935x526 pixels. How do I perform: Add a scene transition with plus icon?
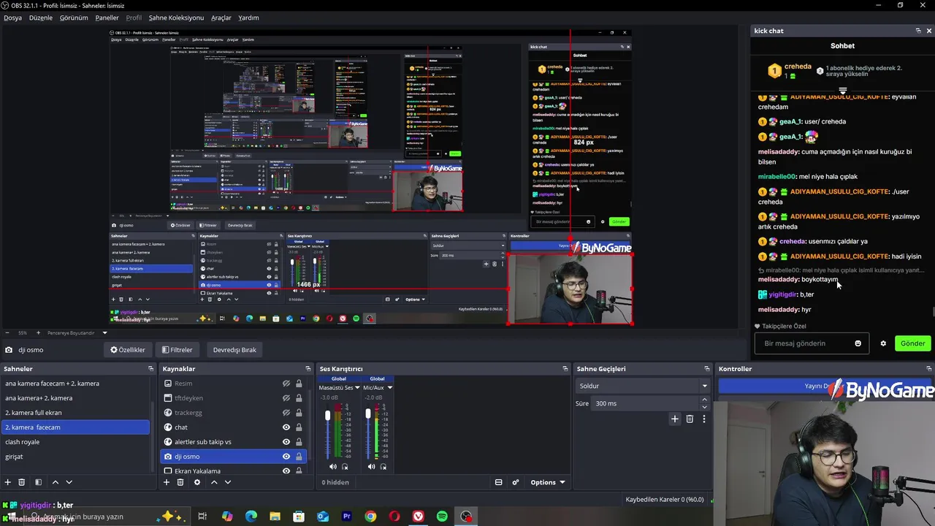(x=675, y=419)
